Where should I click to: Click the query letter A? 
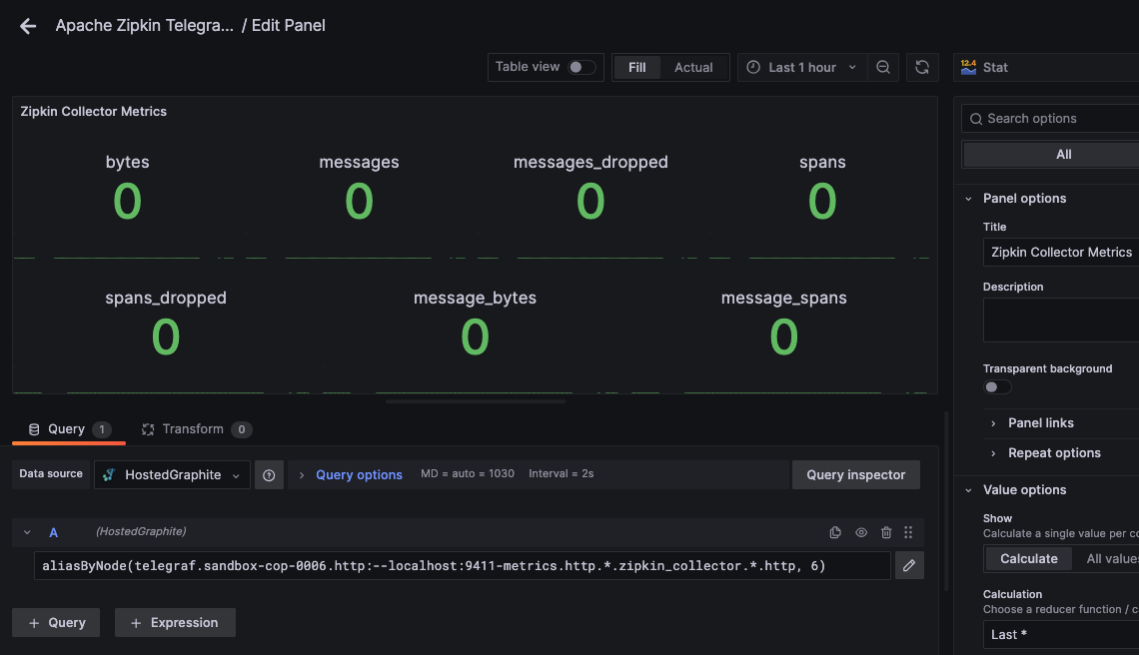(53, 532)
